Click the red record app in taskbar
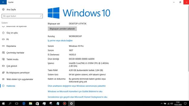 coord(64,103)
